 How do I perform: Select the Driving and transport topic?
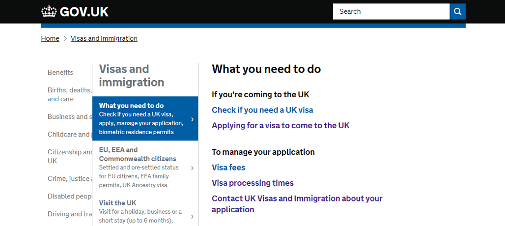pos(70,214)
